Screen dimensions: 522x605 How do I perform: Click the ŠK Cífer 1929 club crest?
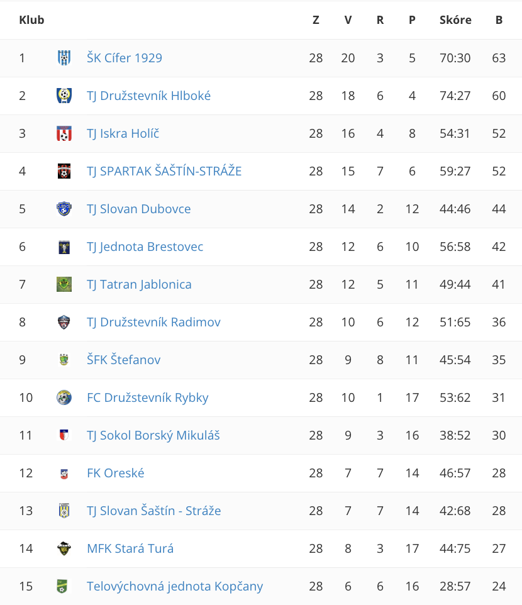[x=64, y=58]
